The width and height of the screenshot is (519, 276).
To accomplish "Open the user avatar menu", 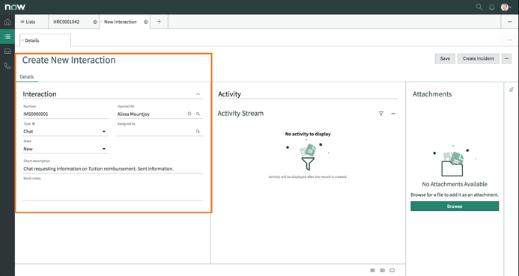I will (506, 7).
